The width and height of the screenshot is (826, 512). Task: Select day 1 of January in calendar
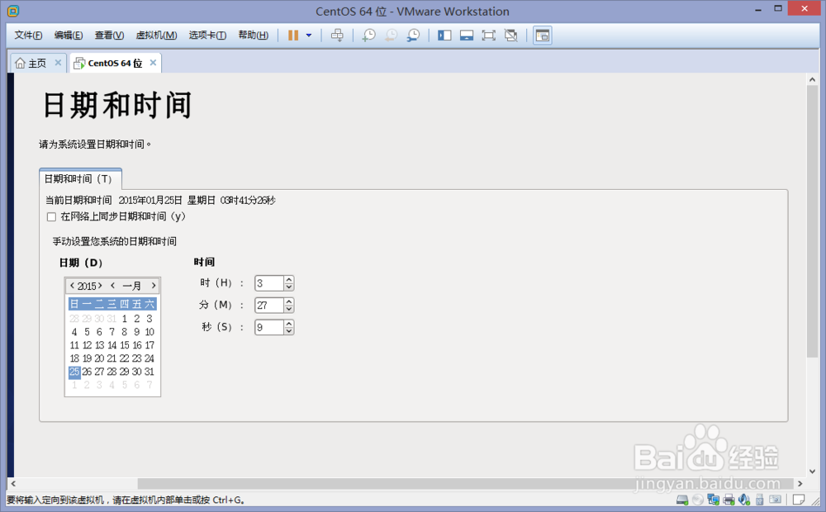pos(125,319)
